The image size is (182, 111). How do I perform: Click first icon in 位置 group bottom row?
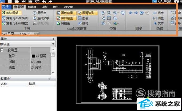(x=103, y=23)
